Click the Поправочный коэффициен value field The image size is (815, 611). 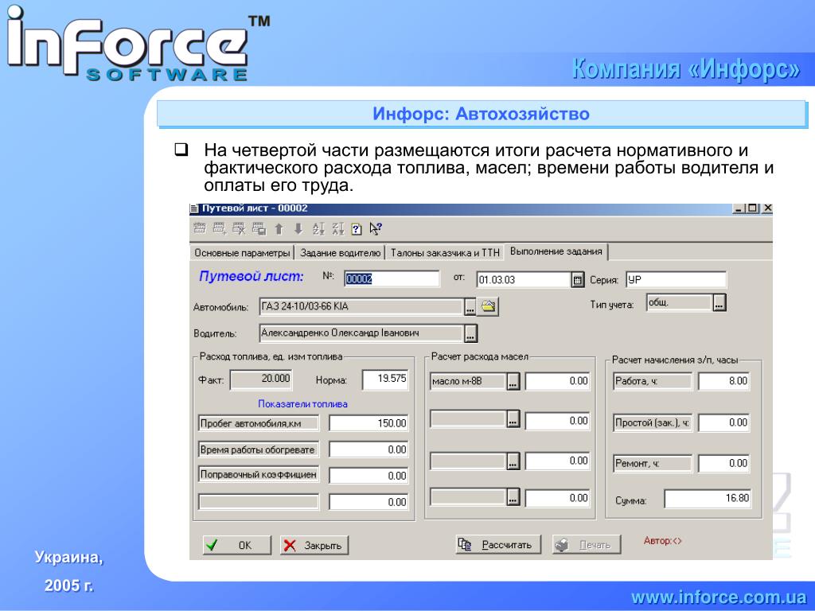[x=369, y=476]
